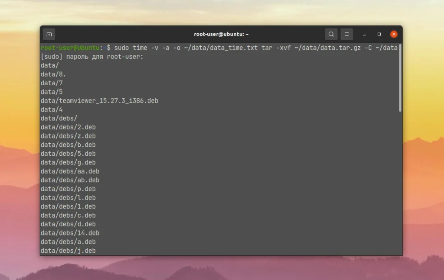Click the data/debs/ directory entry

click(x=59, y=118)
